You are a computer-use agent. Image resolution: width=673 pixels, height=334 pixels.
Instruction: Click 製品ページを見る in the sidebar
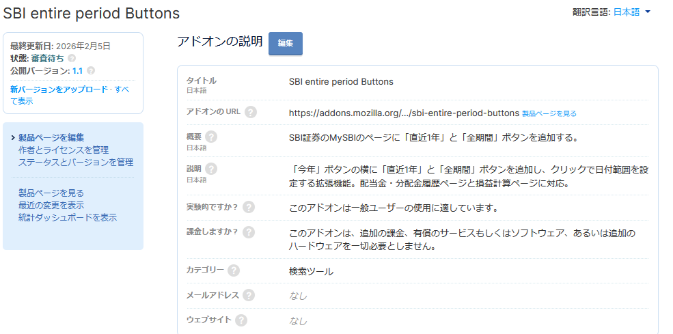(51, 193)
